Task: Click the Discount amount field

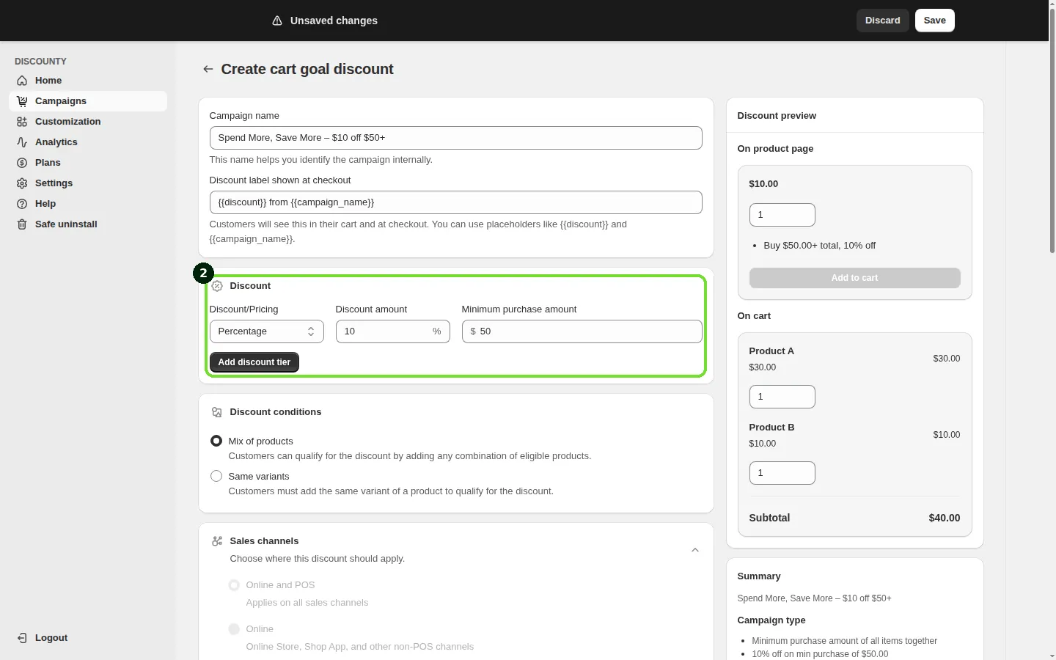Action: 393,331
